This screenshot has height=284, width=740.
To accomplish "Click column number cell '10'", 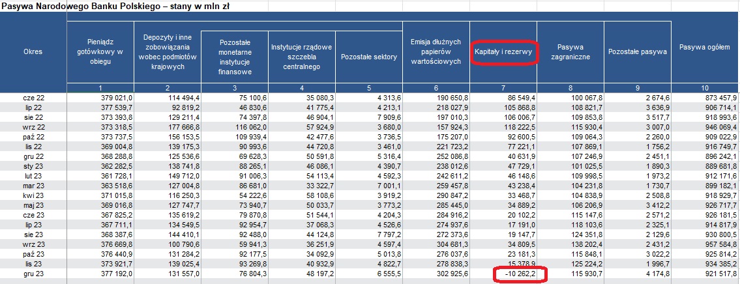I will 705,88.
